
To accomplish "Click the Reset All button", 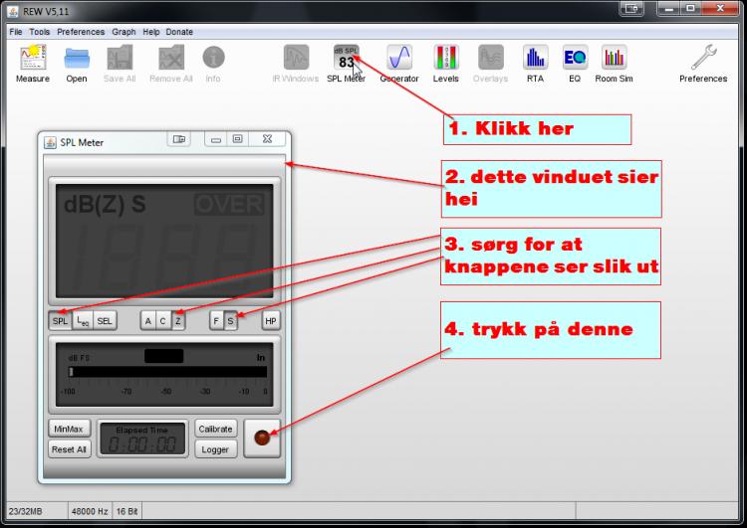I will point(69,449).
